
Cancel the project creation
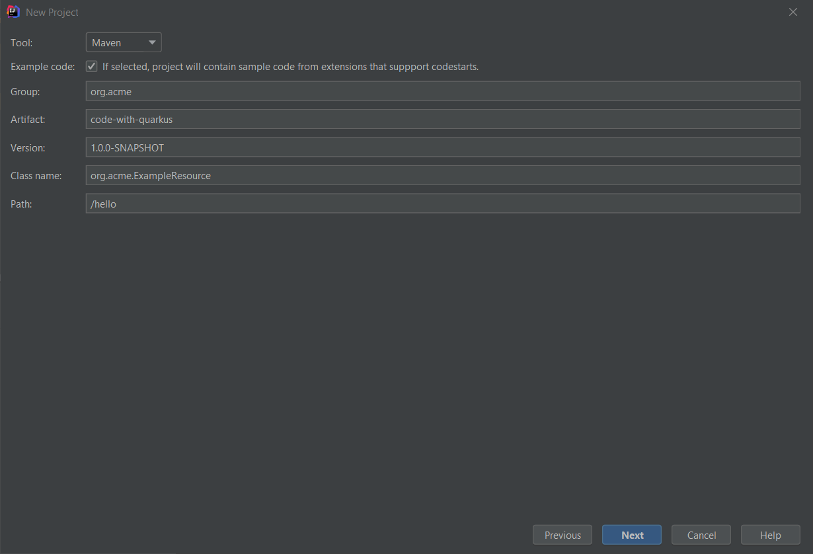701,534
